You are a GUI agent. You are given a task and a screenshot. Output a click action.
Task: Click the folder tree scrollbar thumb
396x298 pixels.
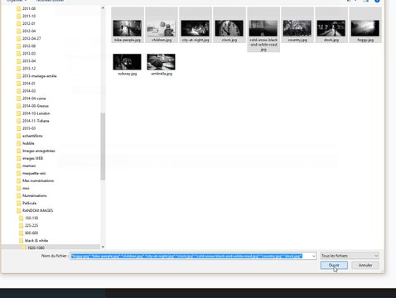pyautogui.click(x=103, y=147)
